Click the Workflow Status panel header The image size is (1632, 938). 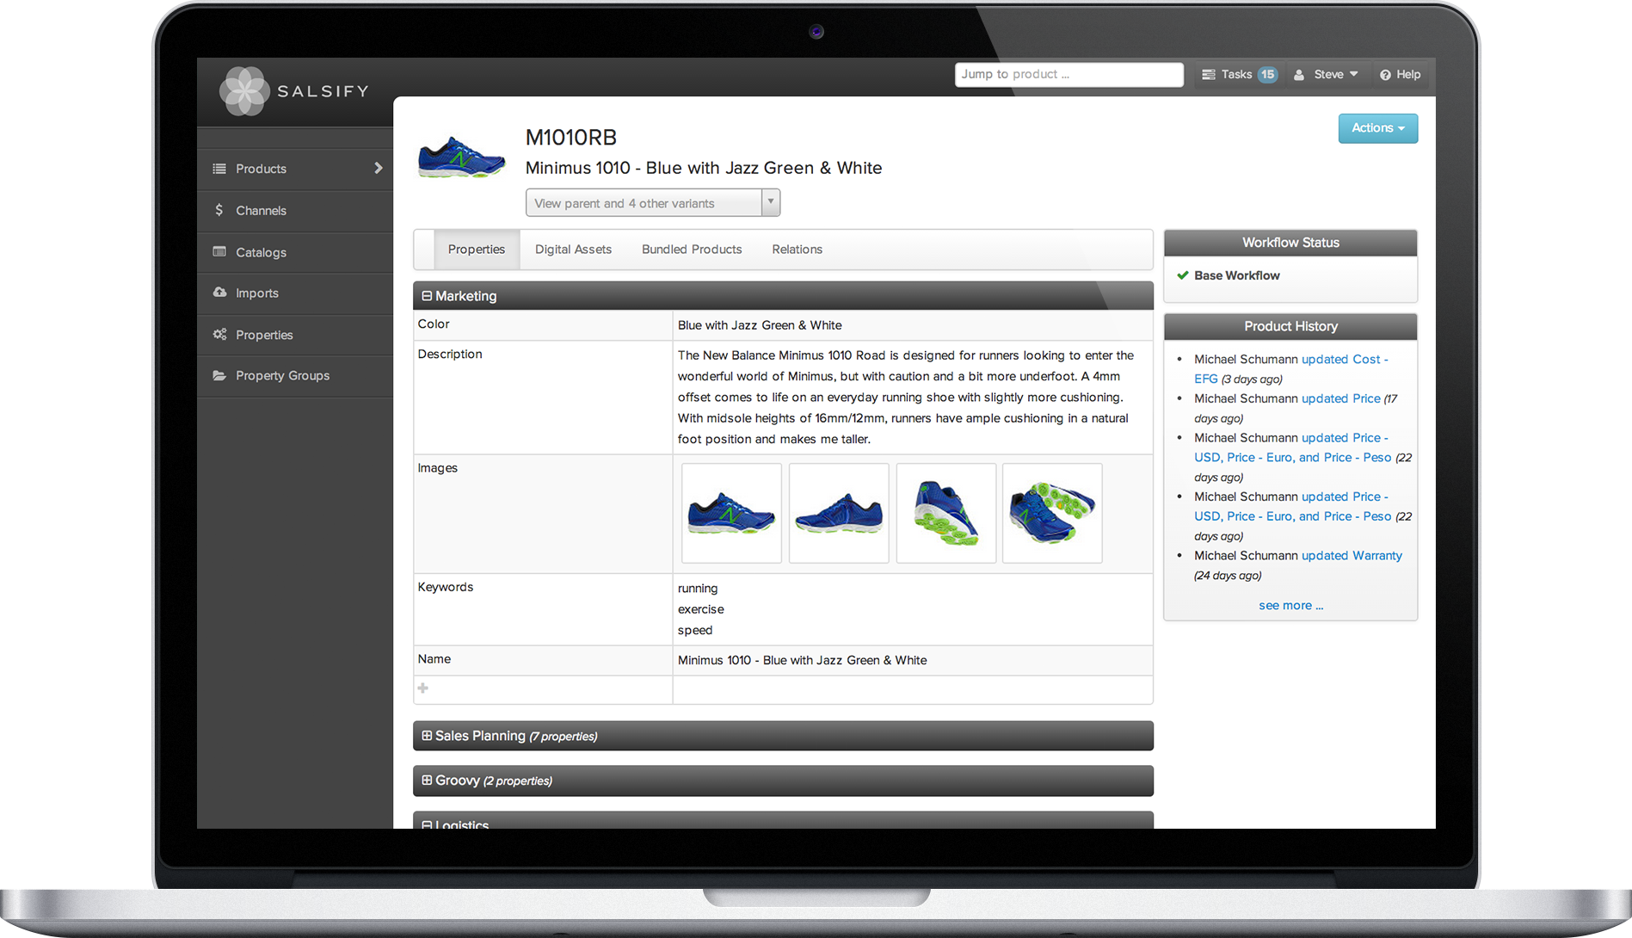(1290, 243)
